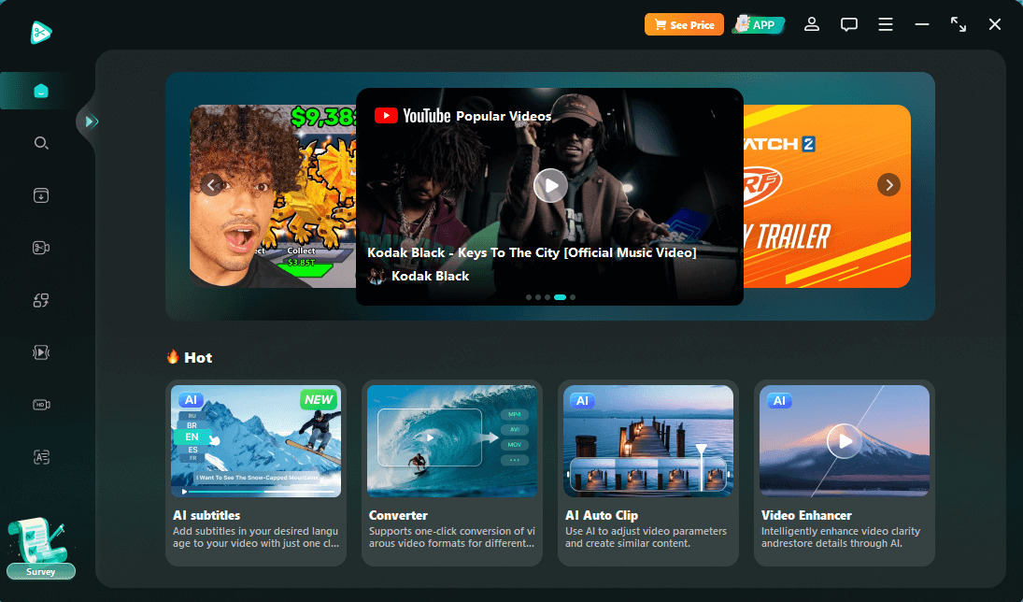Go to previous carousel slide

[x=211, y=185]
